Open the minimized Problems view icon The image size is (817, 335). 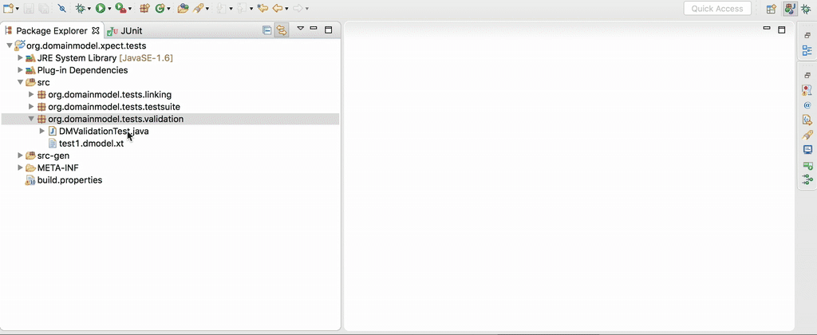[x=807, y=91]
